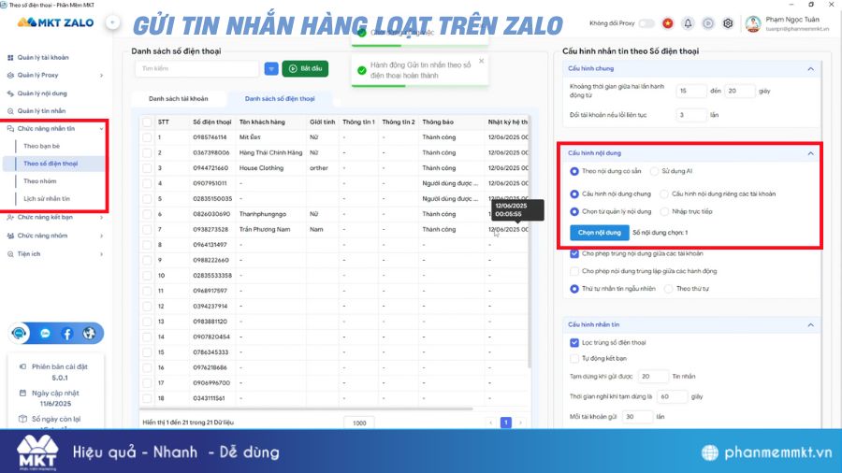Collapse the Cấu hình nhắn tin section

coord(810,325)
